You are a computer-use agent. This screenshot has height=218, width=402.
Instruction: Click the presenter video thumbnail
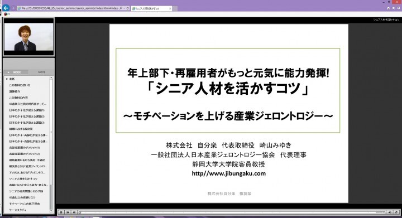(28, 37)
